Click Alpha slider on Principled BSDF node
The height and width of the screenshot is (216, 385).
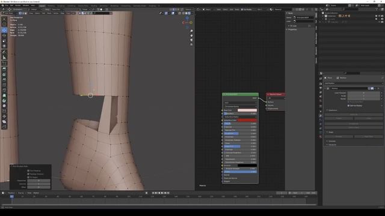240,172
